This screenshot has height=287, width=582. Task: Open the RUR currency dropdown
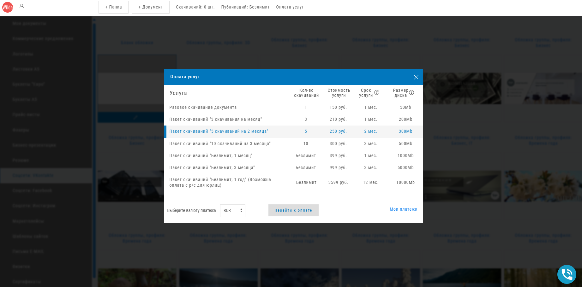tap(233, 211)
